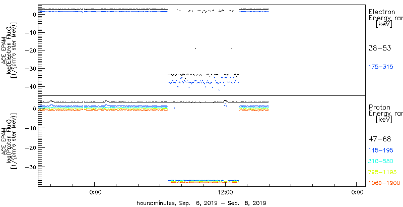Click the 38-53 electron energy legend label
The height and width of the screenshot is (207, 403).
point(380,48)
